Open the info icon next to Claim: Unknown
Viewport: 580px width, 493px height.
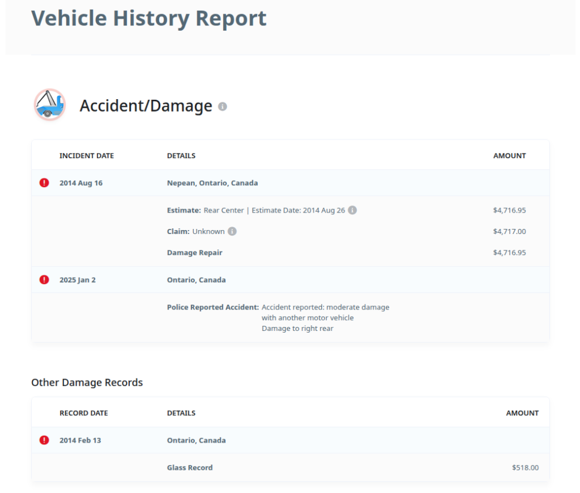[x=232, y=231]
